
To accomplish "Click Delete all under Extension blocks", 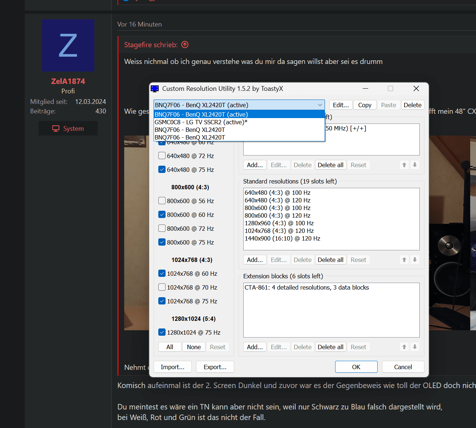I will tap(330, 347).
